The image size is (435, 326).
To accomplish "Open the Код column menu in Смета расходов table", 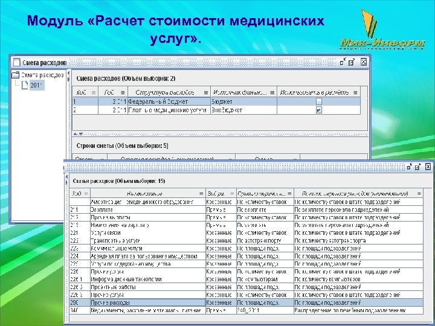I will [x=94, y=92].
